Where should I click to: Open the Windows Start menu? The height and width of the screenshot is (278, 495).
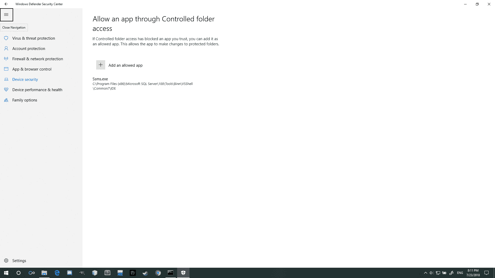(x=6, y=273)
